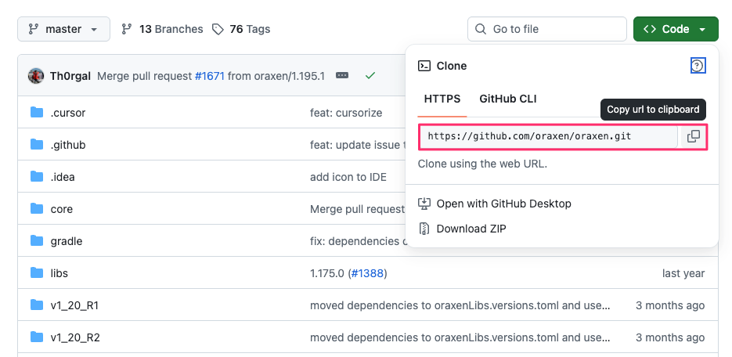Viewport: 732px width, 357px height.
Task: Click the branch icon beside 13 Branches
Action: pyautogui.click(x=127, y=29)
